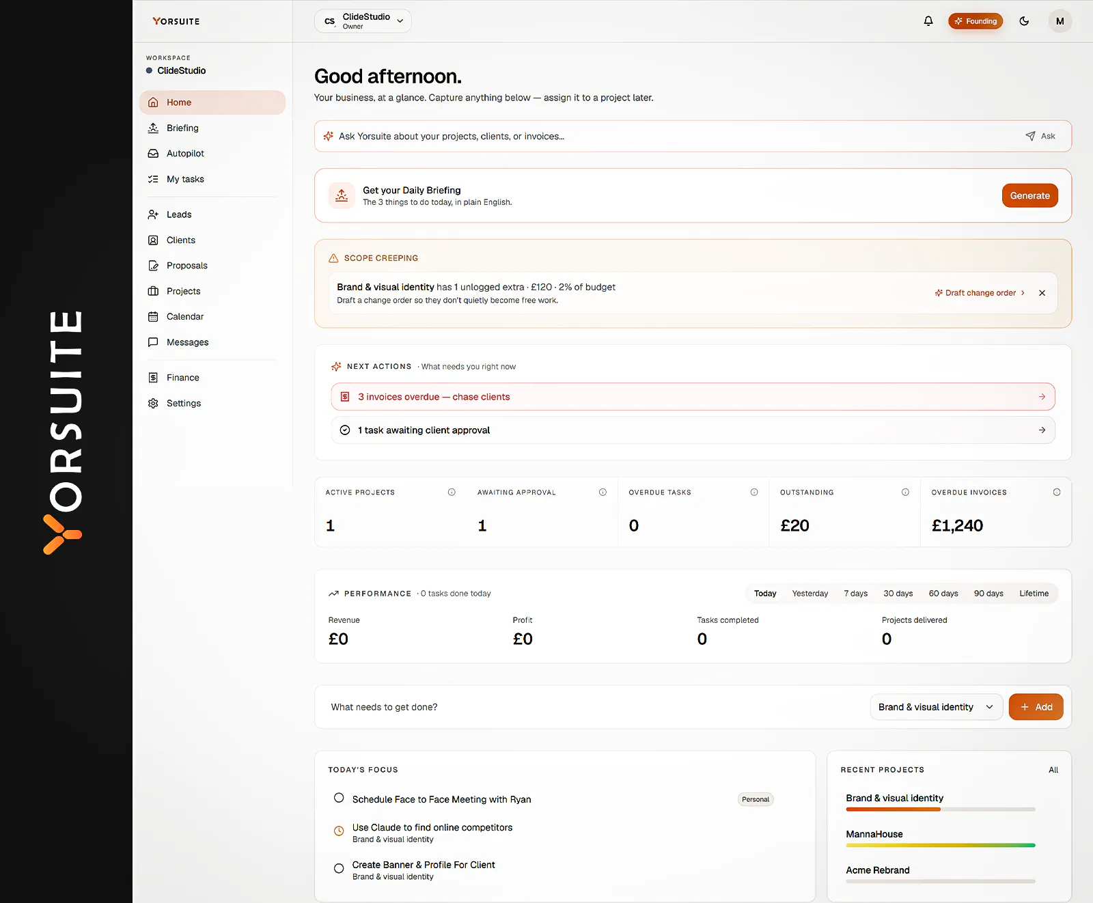The width and height of the screenshot is (1093, 903).
Task: Open the M user avatar menu
Action: click(x=1060, y=21)
